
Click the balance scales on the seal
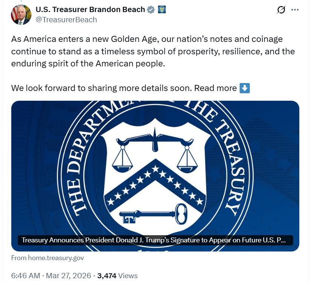pyautogui.click(x=155, y=151)
